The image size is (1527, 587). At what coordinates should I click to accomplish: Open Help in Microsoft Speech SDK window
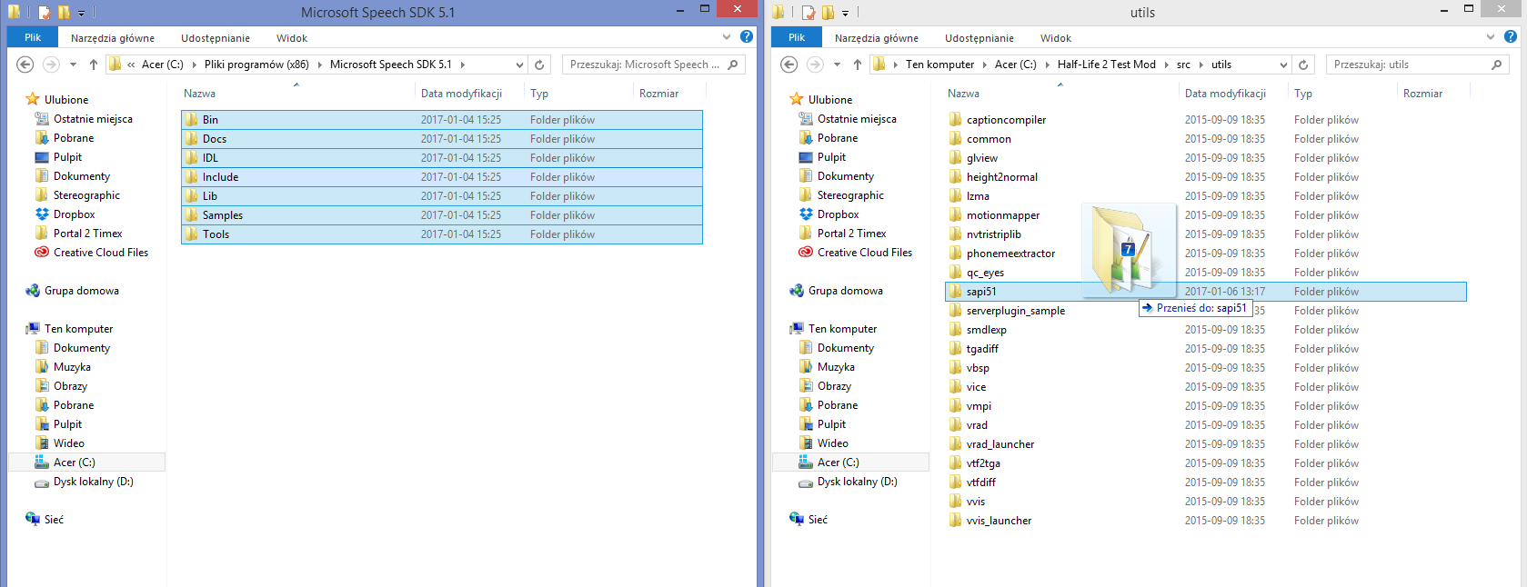pos(747,37)
